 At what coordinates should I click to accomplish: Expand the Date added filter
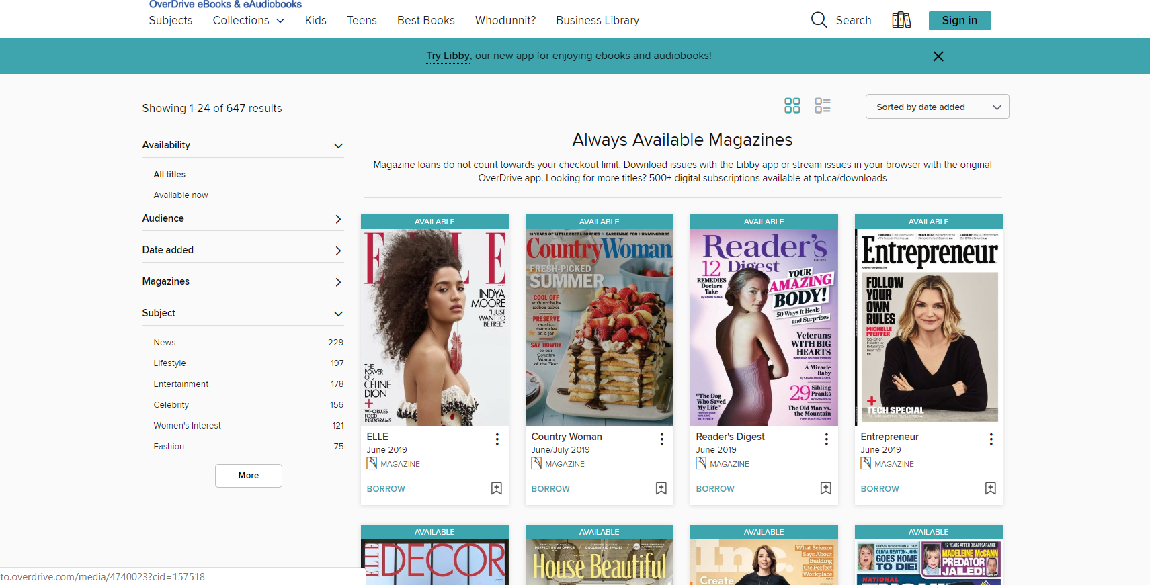coord(243,250)
